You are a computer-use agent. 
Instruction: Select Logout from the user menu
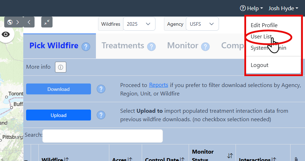(x=260, y=65)
